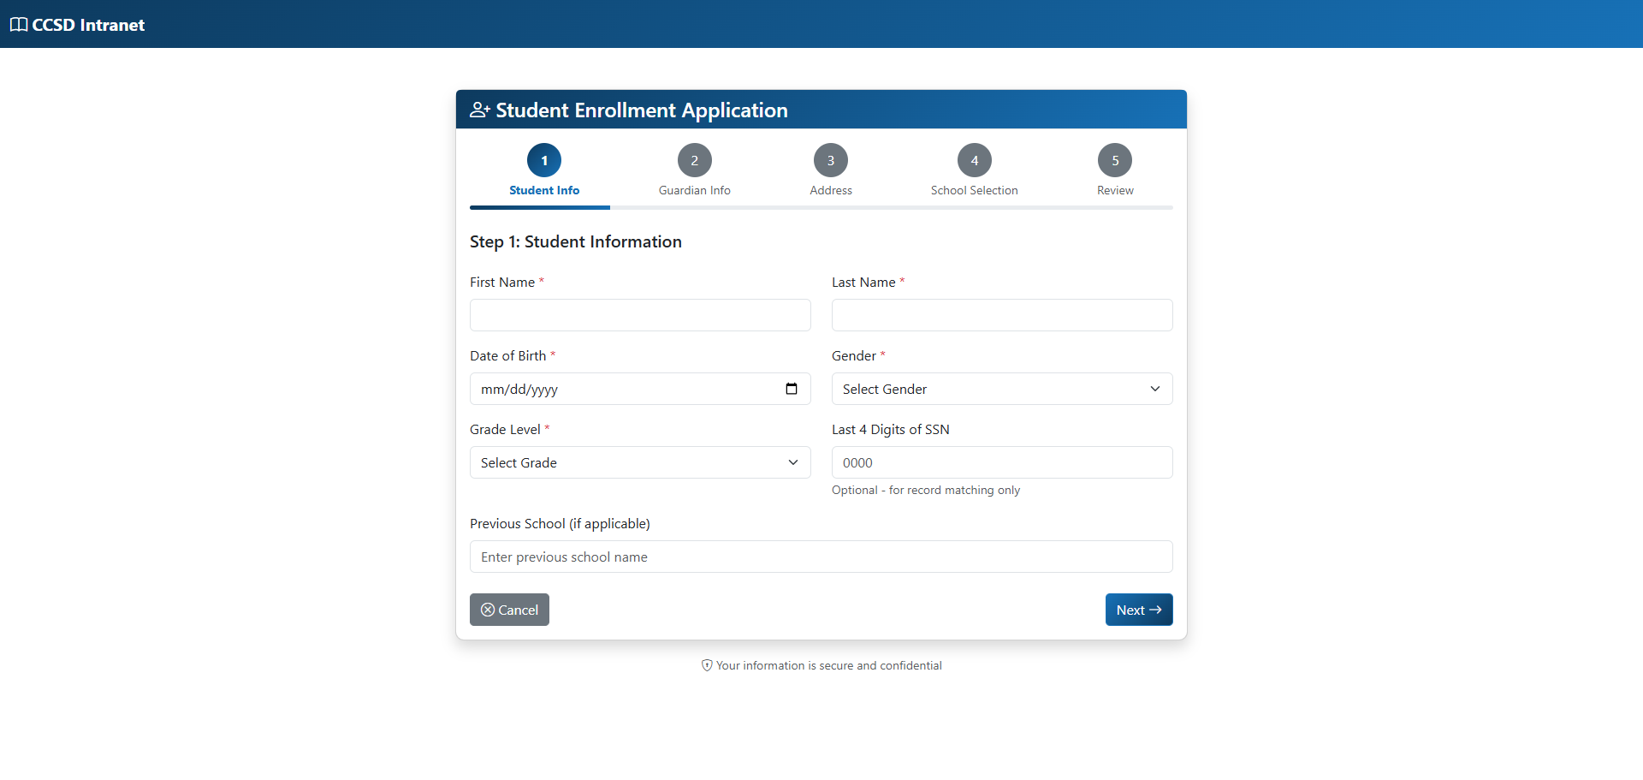Focus the Previous School name field
Image resolution: width=1643 pixels, height=780 pixels.
(821, 557)
